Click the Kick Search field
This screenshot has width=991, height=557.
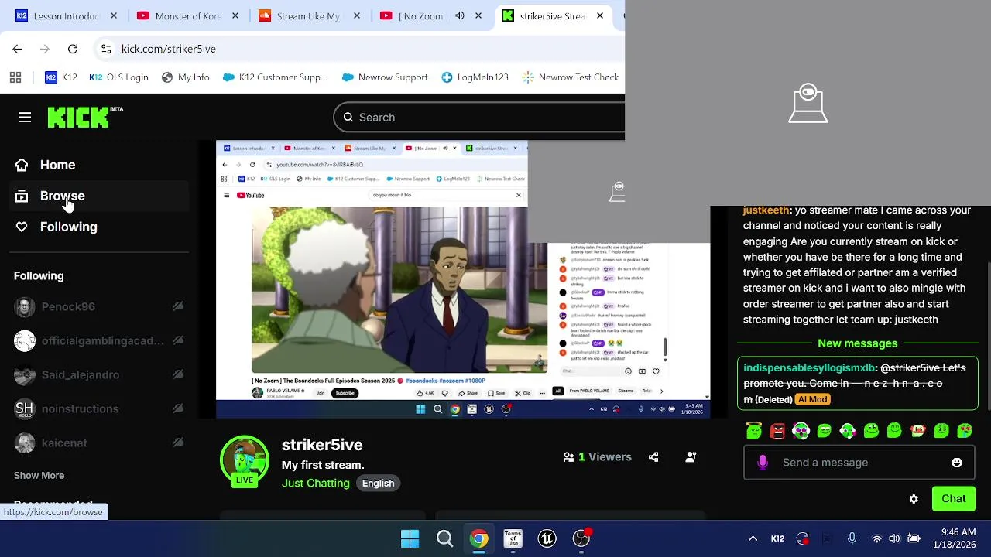pos(479,118)
